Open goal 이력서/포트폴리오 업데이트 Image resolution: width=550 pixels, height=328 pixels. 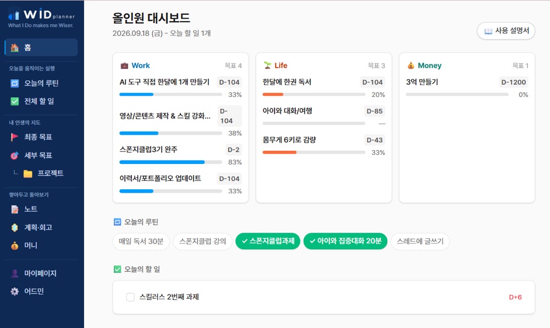(x=160, y=178)
